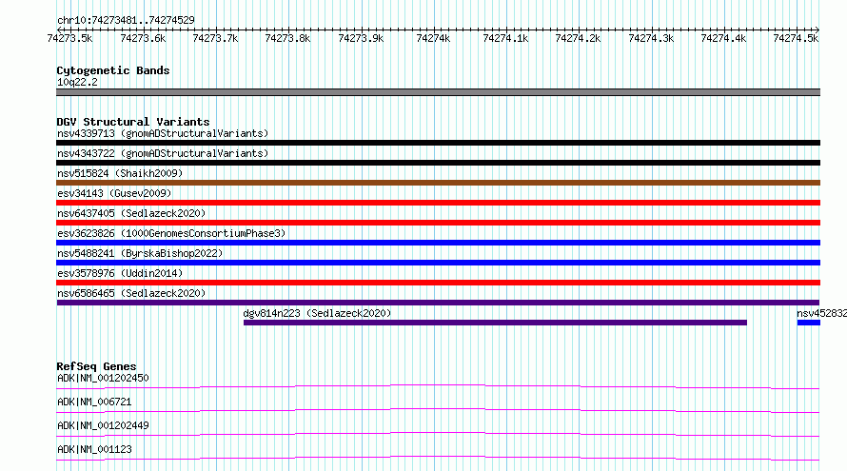The height and width of the screenshot is (471, 847).
Task: Click the magenta intron line of NM_006721
Action: 438,410
